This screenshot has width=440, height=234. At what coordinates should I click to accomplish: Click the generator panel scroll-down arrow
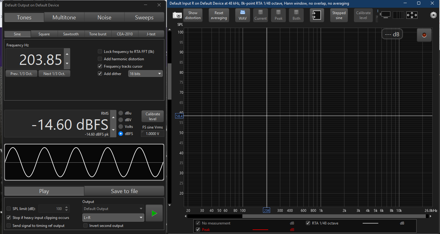coord(169,204)
